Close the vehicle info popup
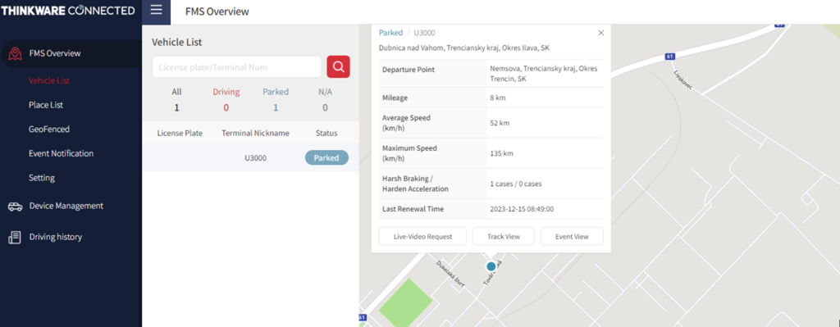Viewport: 840px width, 327px height. pos(600,33)
